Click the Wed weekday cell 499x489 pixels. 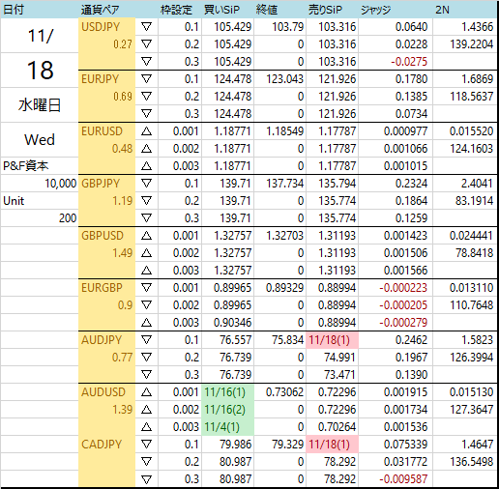pyautogui.click(x=40, y=140)
